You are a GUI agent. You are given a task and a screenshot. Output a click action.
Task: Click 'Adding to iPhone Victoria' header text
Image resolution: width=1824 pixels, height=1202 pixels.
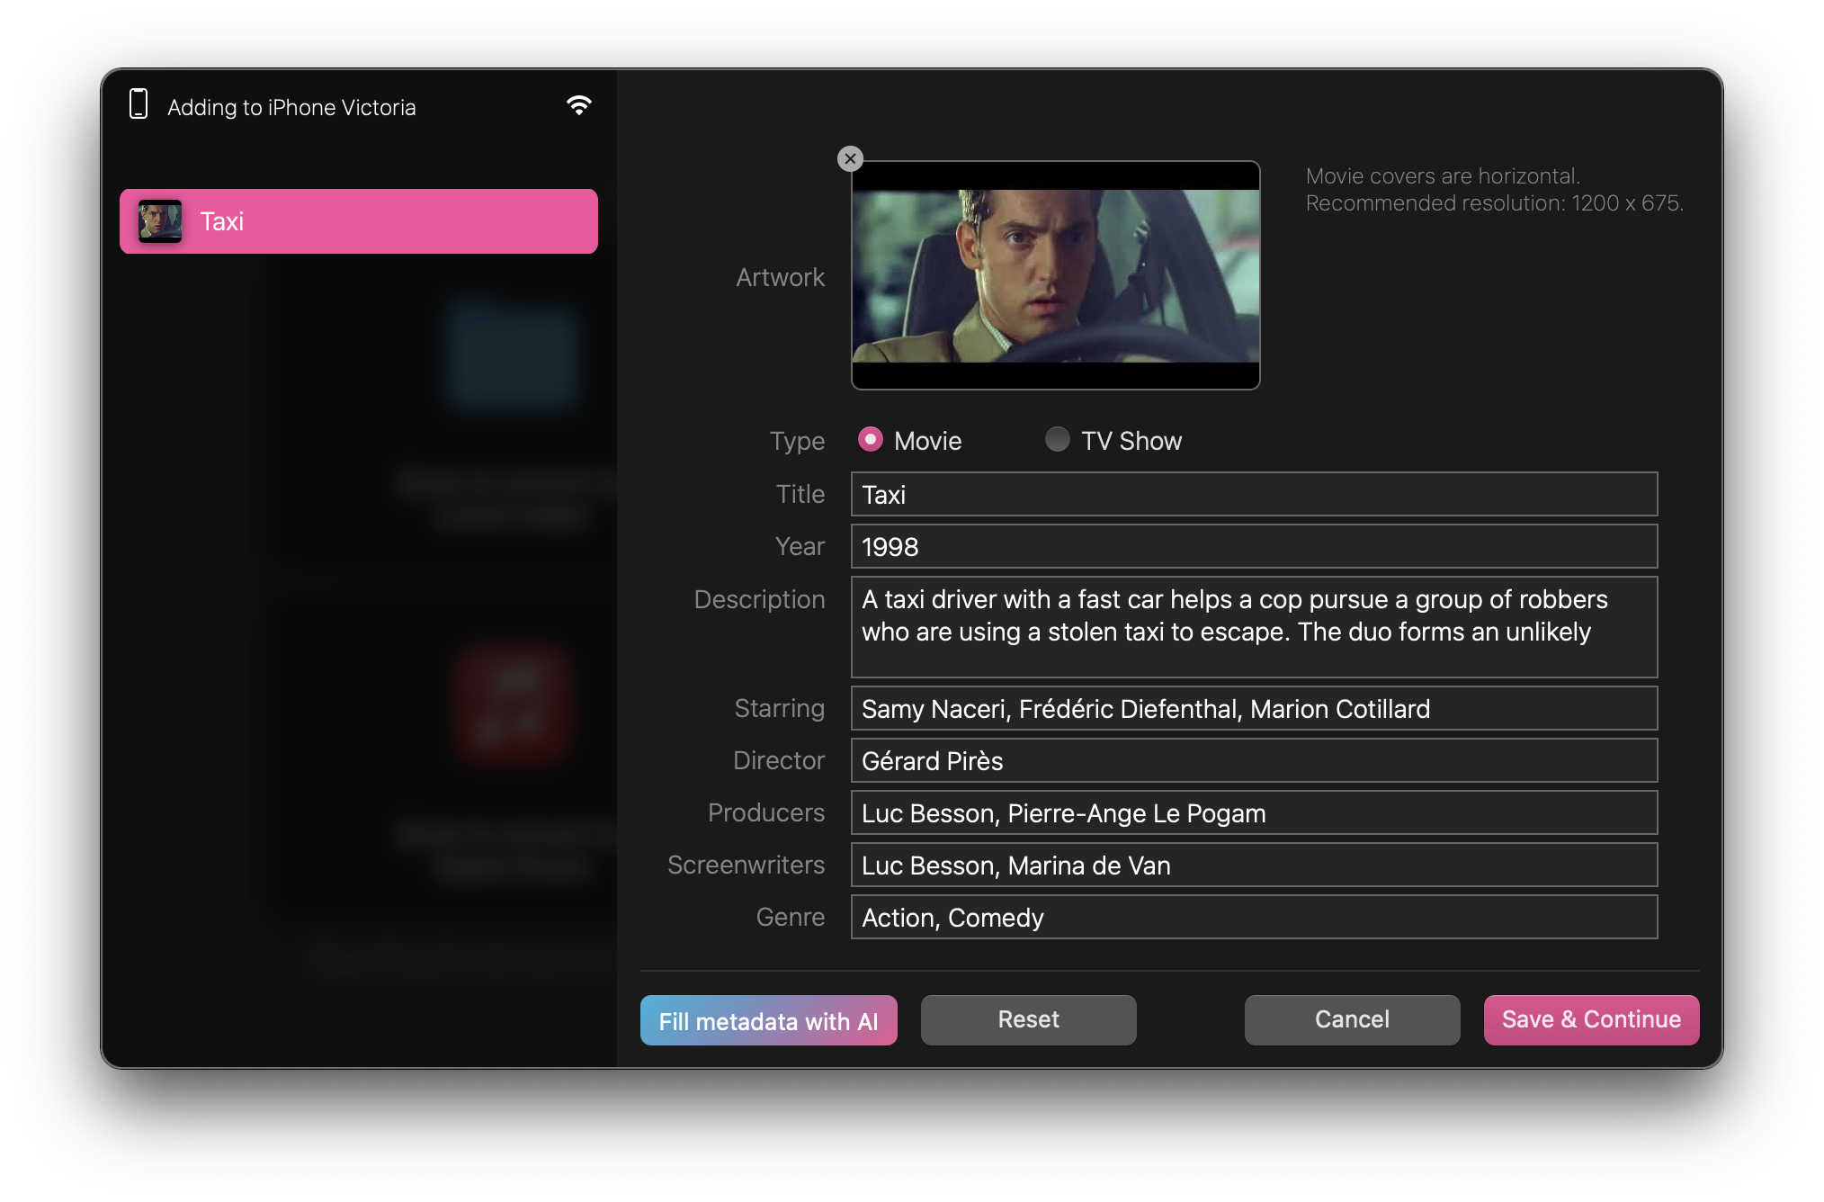(291, 107)
